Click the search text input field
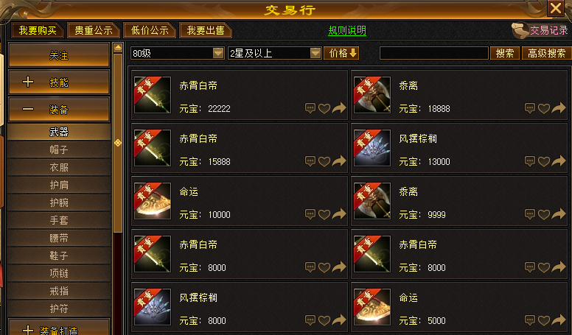572x335 pixels. [x=433, y=53]
